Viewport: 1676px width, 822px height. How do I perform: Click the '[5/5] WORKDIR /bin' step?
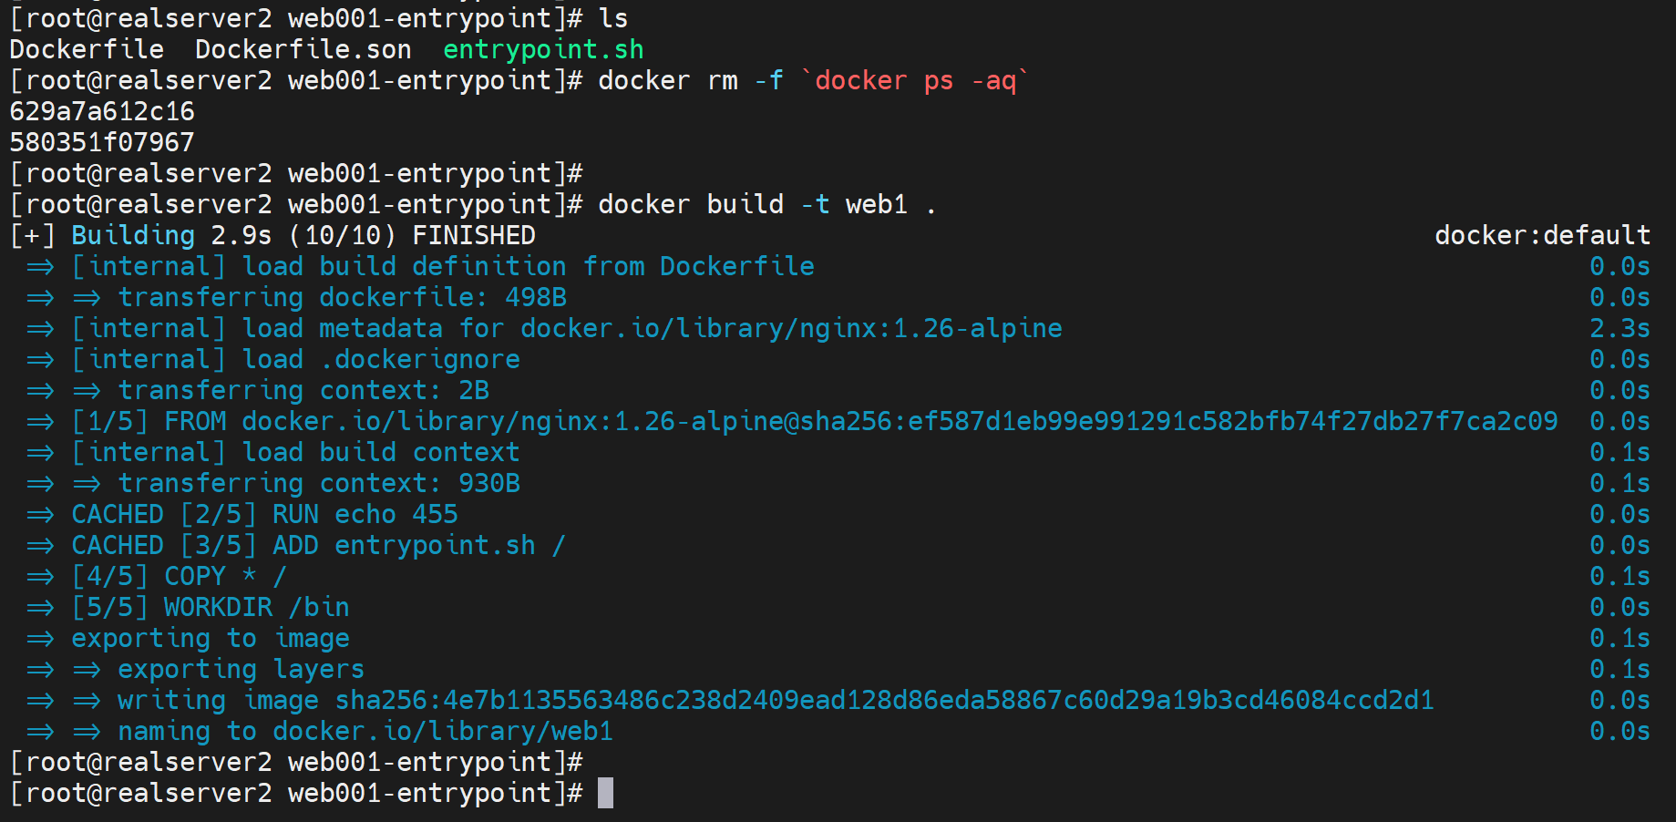pos(211,607)
